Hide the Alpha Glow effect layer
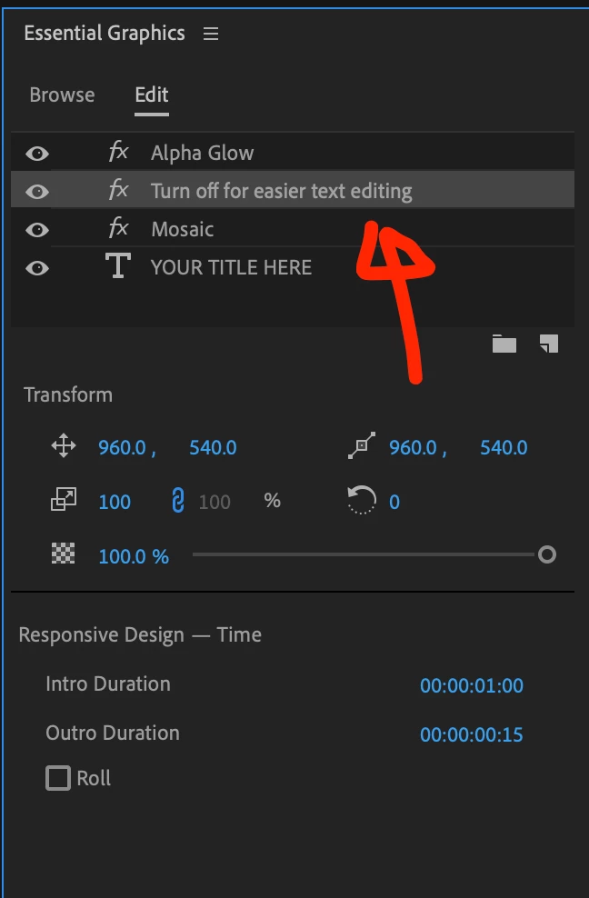Image resolution: width=589 pixels, height=898 pixels. tap(37, 154)
